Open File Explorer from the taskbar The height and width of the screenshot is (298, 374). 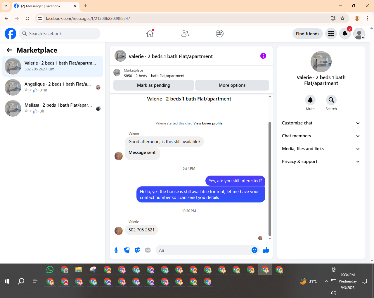79,270
